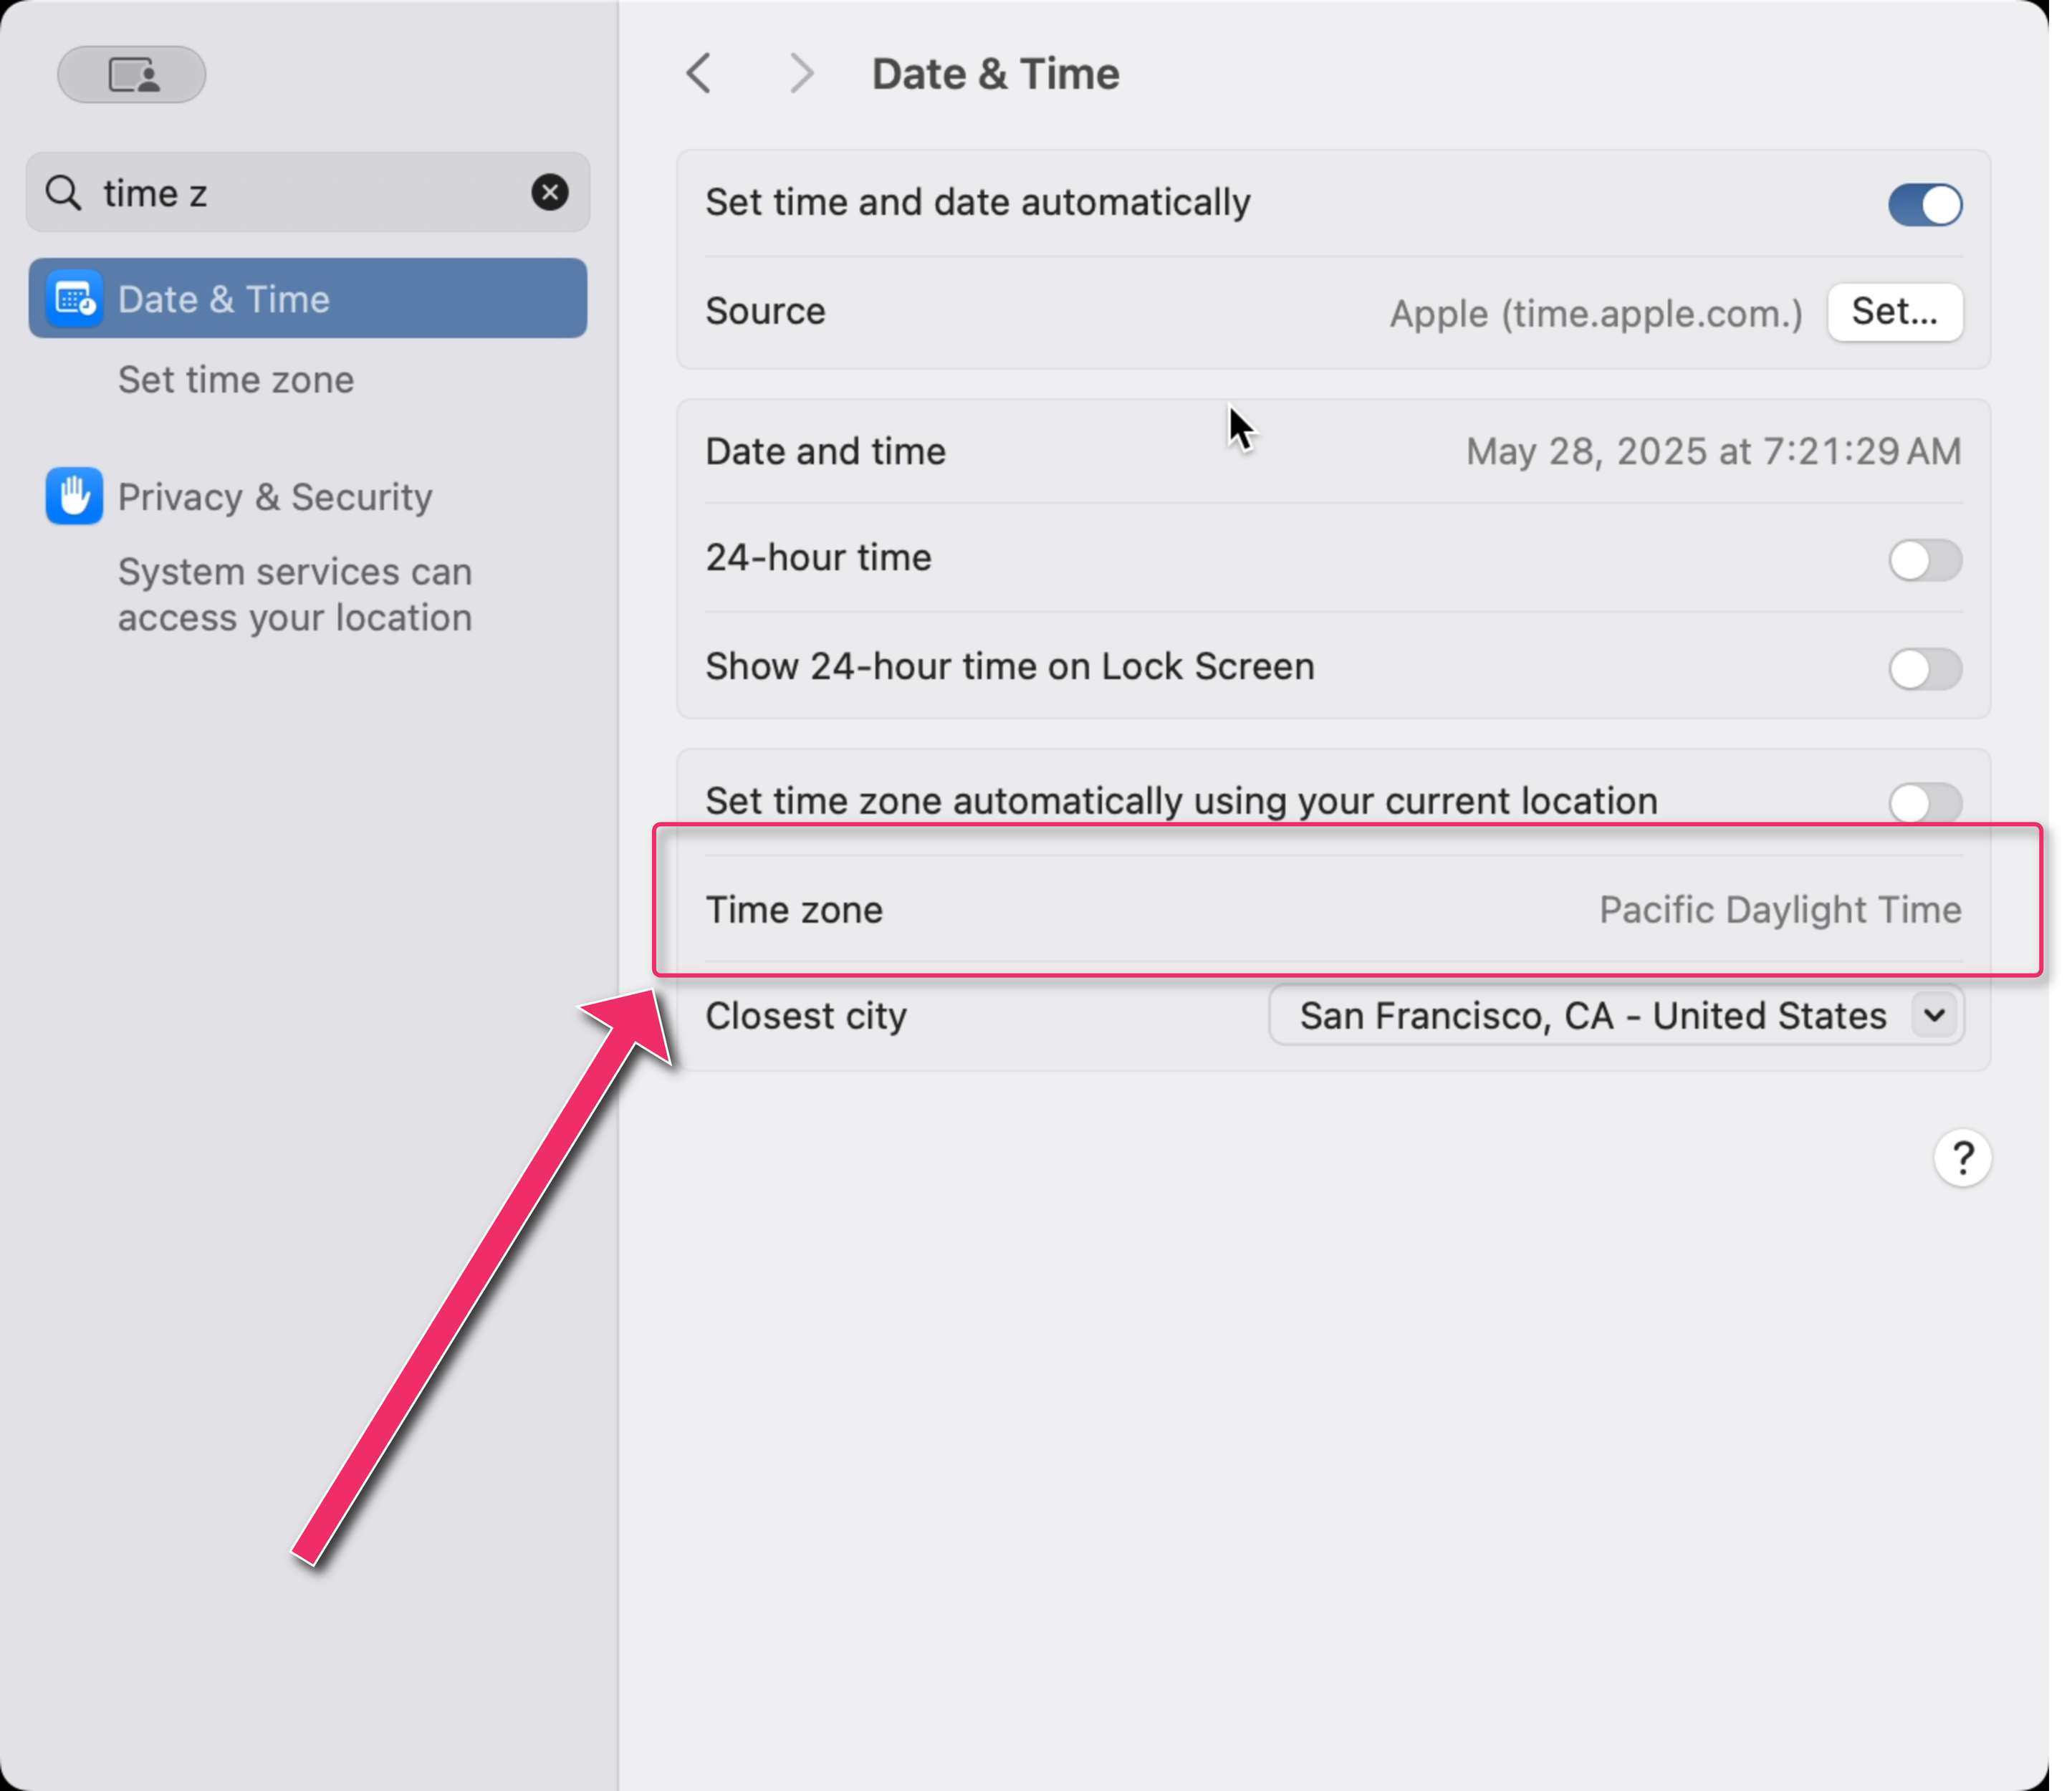Go back with left chevron

click(x=699, y=74)
